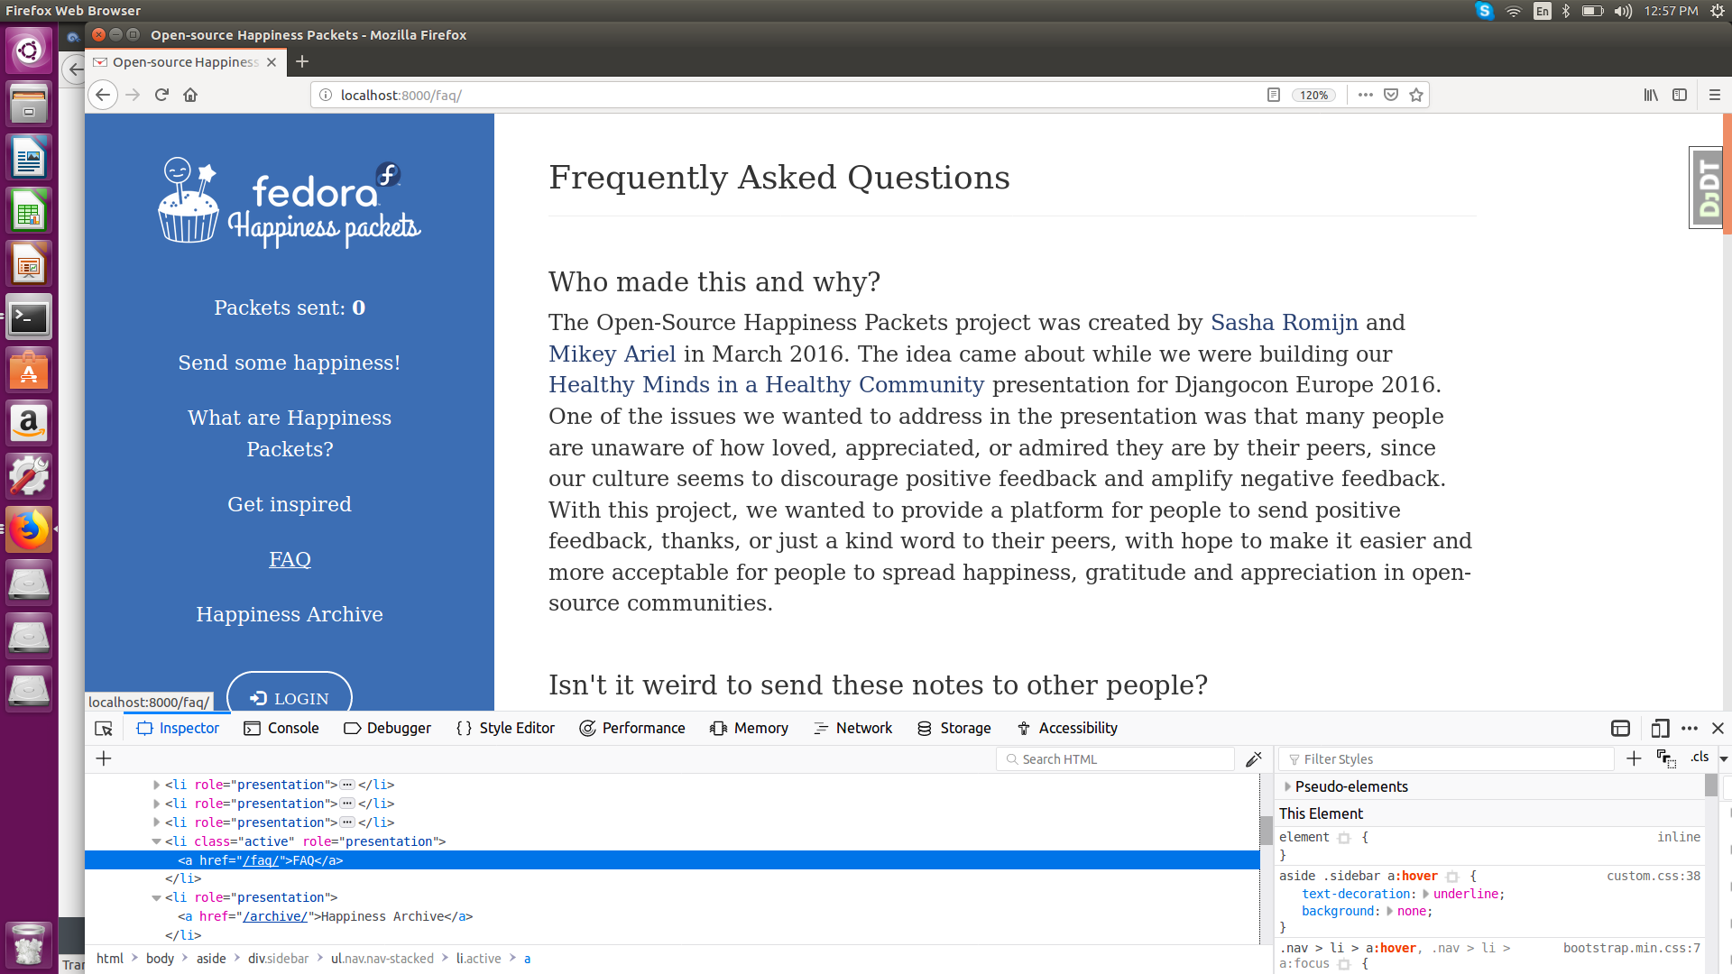Close the Open-source Happiness tab

272,62
